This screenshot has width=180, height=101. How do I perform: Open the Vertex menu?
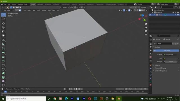pyautogui.click(x=44, y=10)
